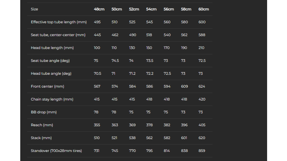The image size is (287, 161).
Task: Click the 54cm size column header
Action: tap(151, 9)
